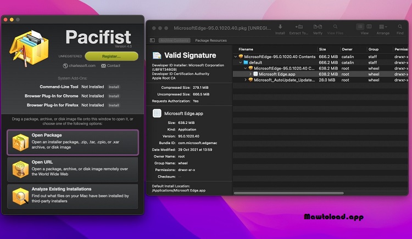The height and width of the screenshot is (239, 412).
Task: Click the Open URL option
Action: point(73,169)
